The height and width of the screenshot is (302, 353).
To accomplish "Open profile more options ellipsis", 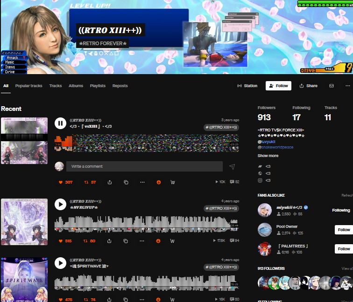I will point(347,86).
